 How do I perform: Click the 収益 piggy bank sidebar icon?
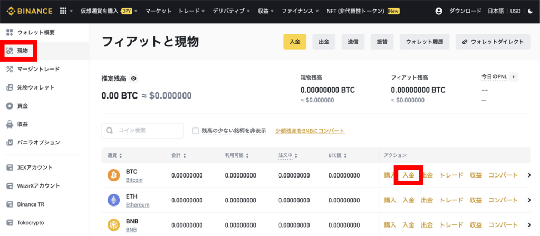[9, 124]
